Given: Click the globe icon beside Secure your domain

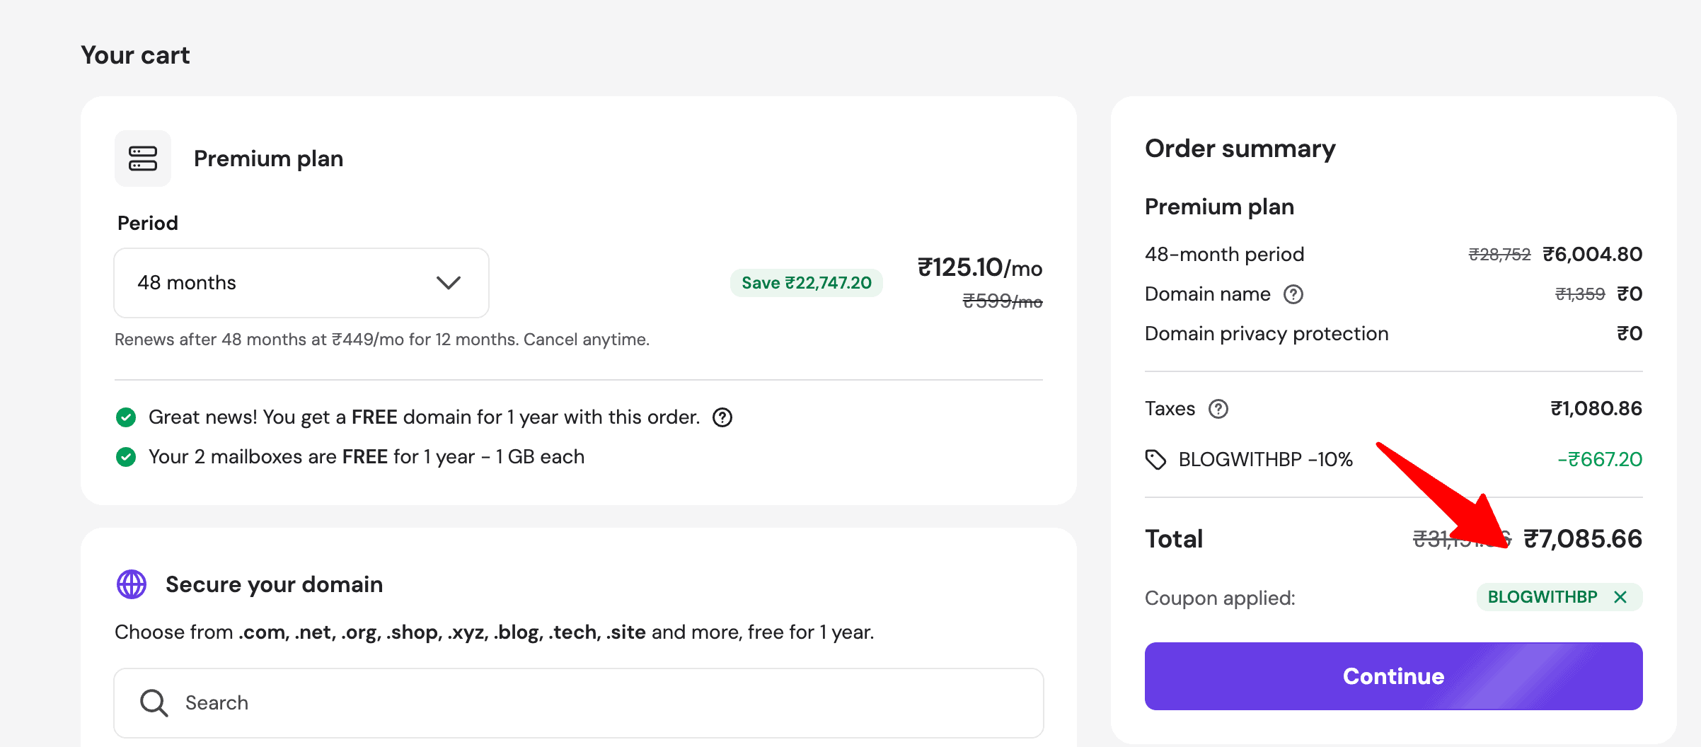Looking at the screenshot, I should [x=132, y=584].
